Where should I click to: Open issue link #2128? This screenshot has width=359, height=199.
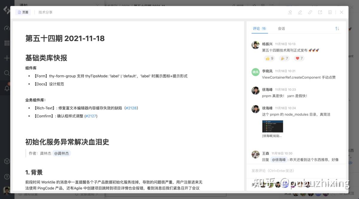coord(131,108)
